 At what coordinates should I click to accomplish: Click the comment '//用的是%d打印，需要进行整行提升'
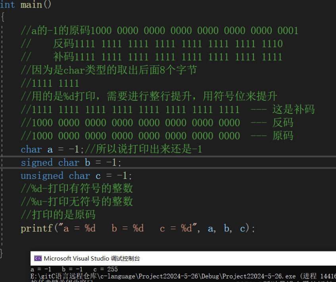click(149, 96)
